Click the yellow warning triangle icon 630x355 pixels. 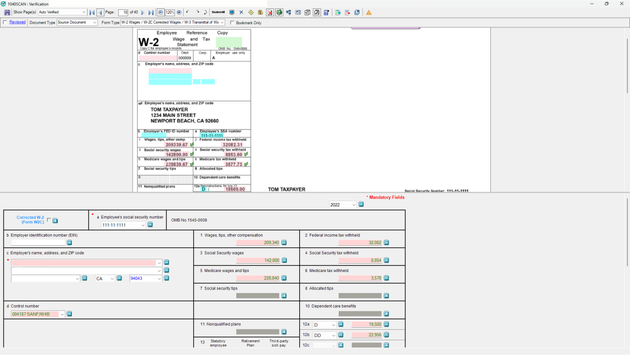point(369,12)
